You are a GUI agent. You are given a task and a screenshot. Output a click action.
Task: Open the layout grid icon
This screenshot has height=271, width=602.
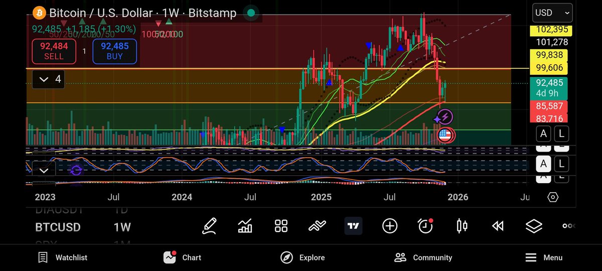coord(281,226)
